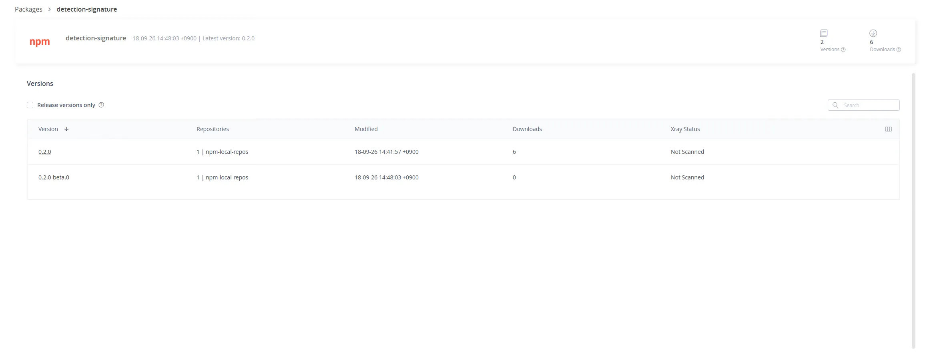Enable Release versions only checkbox

click(30, 105)
